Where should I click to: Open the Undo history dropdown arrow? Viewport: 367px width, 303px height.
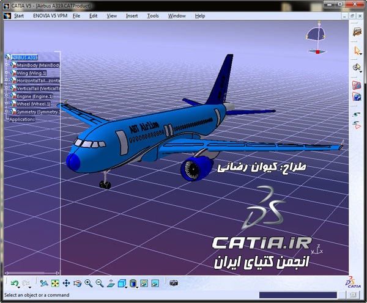19,287
